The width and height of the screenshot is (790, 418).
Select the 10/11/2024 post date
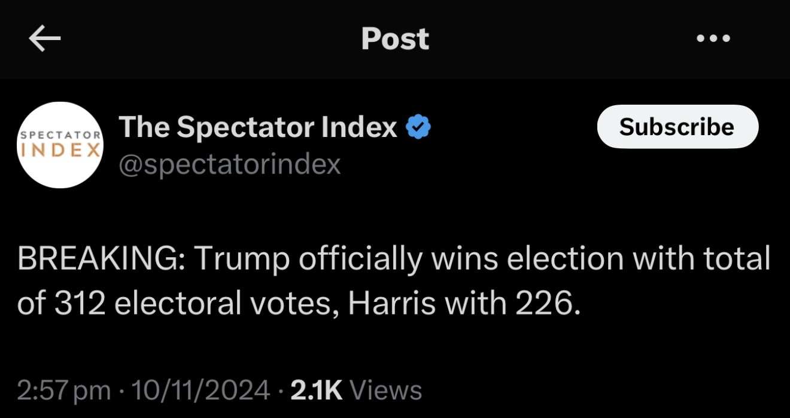pyautogui.click(x=200, y=390)
